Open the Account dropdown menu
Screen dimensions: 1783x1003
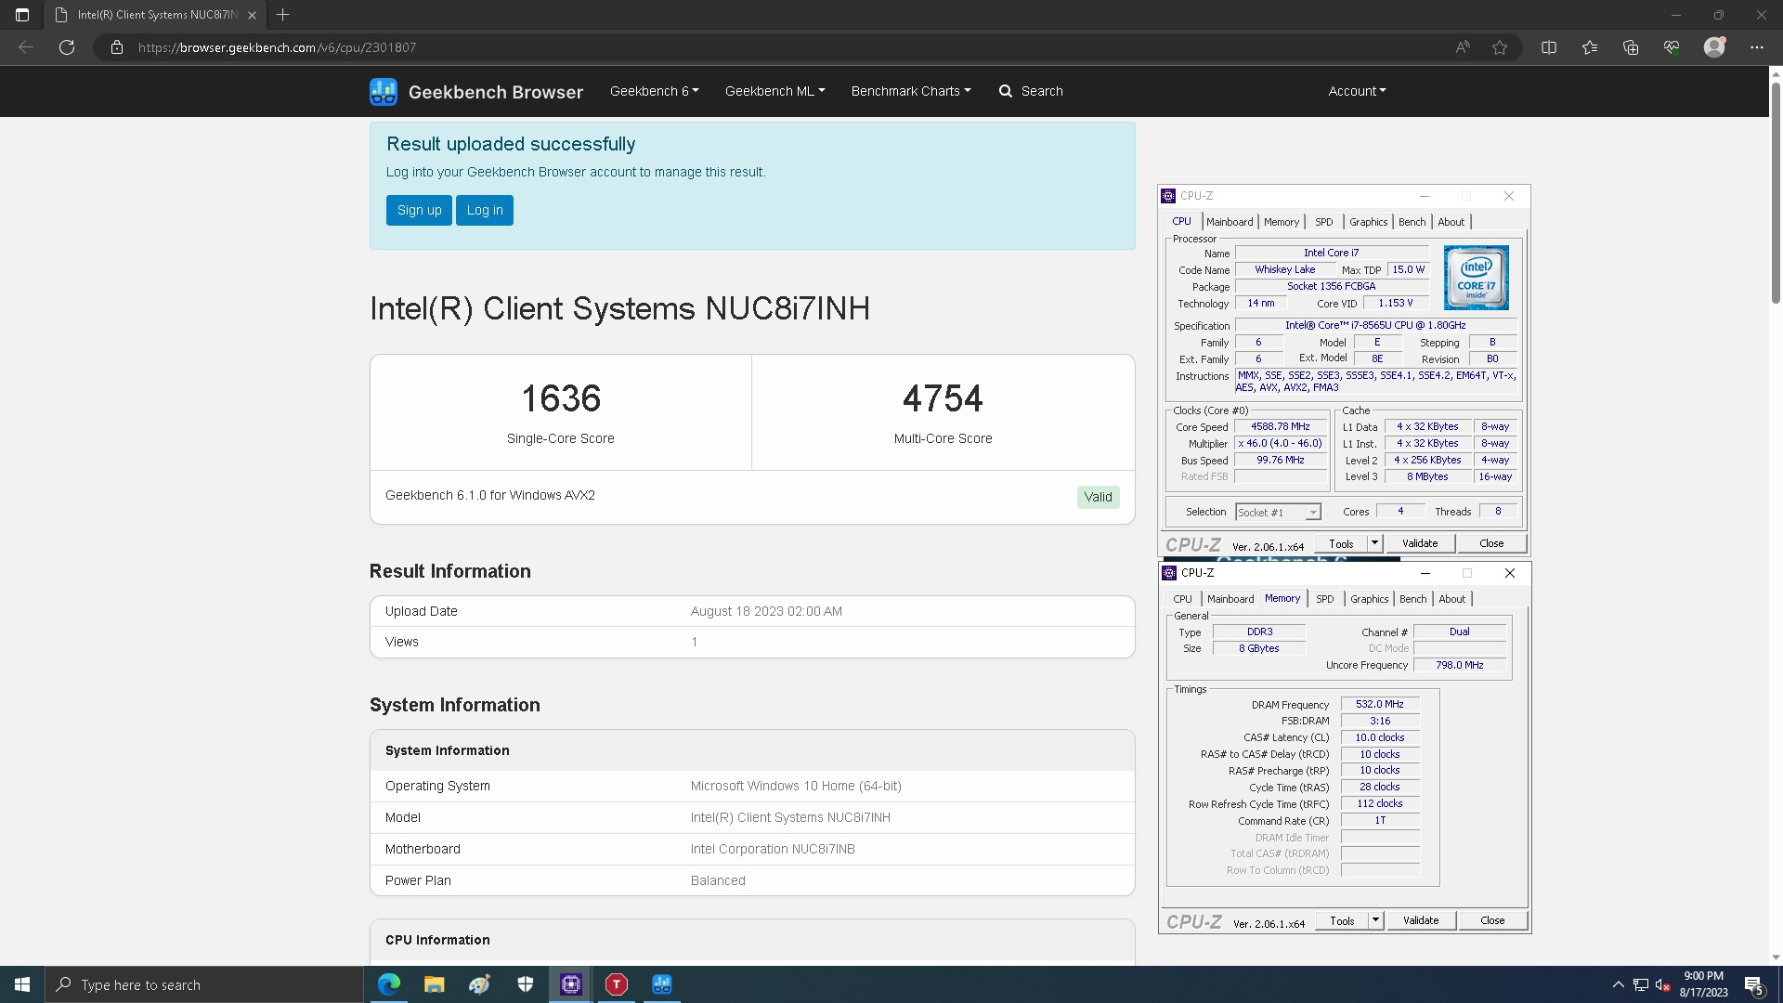click(1357, 91)
